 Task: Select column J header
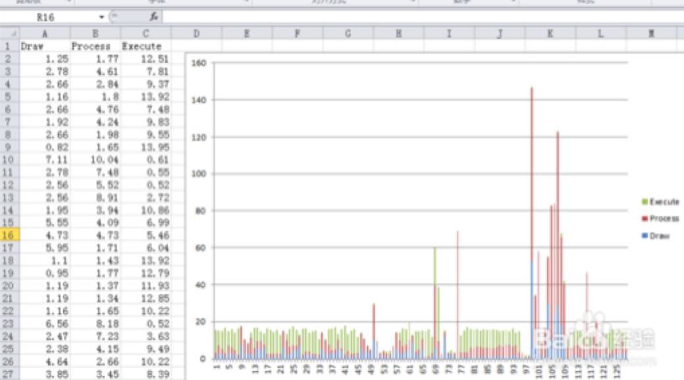500,34
